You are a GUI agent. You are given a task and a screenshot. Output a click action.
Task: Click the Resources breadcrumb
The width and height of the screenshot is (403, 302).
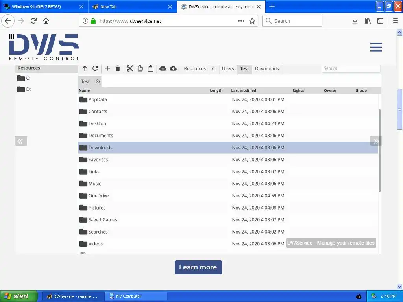pos(195,68)
